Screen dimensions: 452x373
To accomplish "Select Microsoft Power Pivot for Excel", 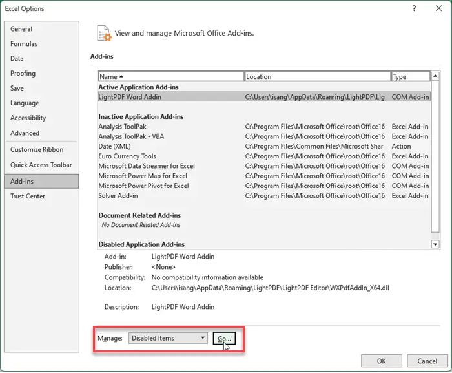I will coord(264,186).
